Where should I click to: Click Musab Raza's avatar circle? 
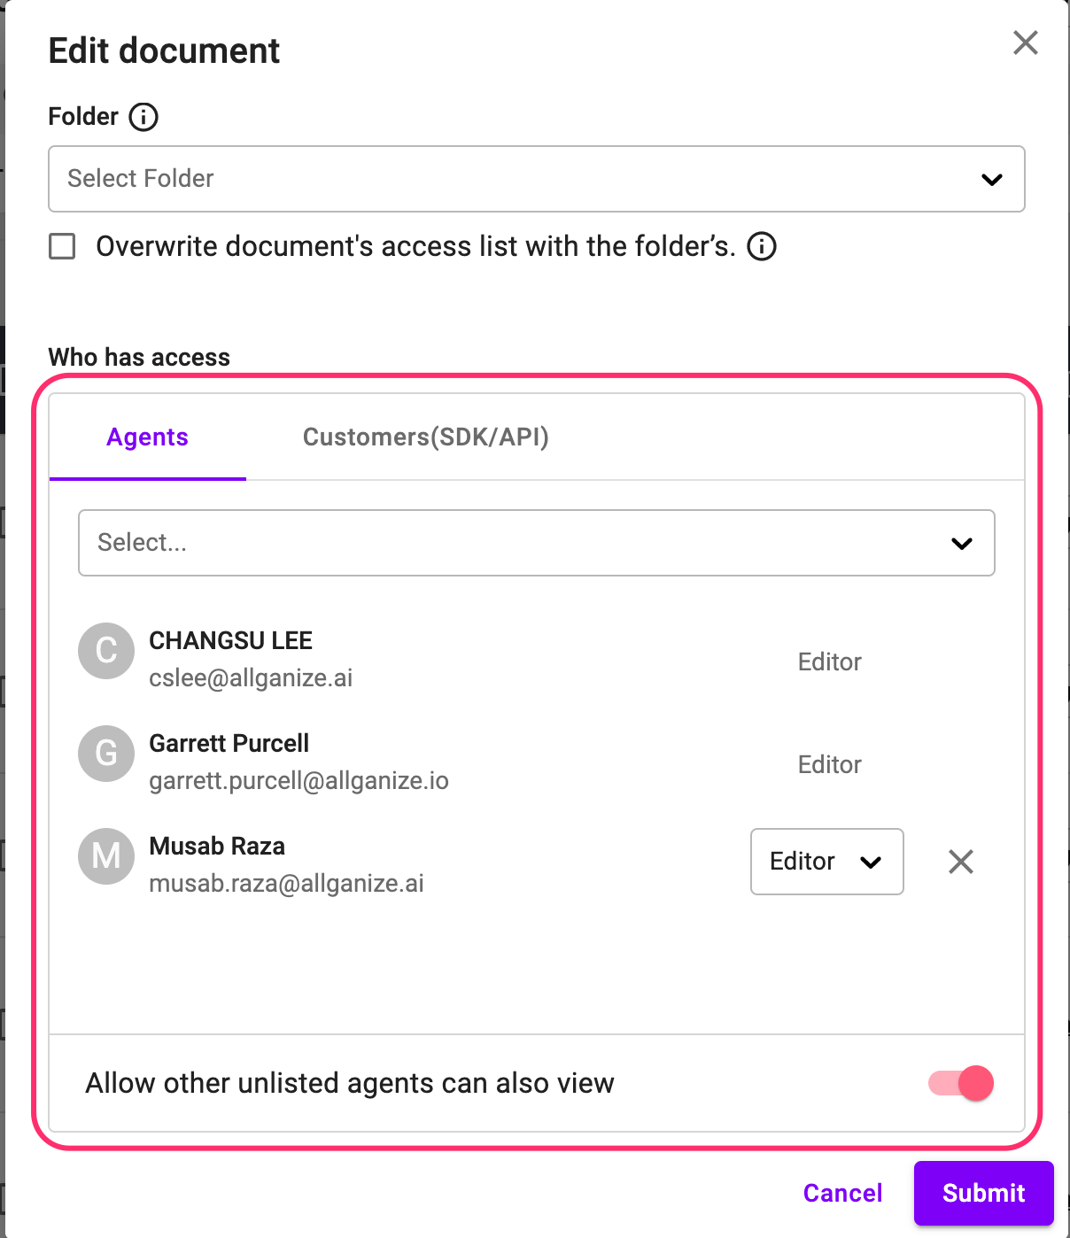(106, 856)
